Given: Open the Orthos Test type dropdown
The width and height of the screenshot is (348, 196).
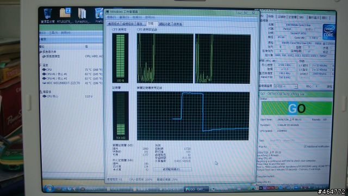Looking at the screenshot, I should (299, 140).
